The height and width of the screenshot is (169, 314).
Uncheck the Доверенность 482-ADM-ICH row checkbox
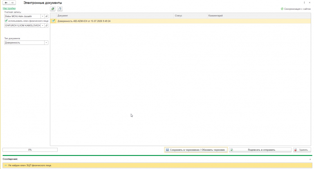coord(53,21)
